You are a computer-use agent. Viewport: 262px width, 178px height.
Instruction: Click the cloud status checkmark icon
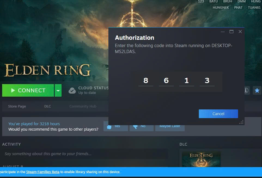click(x=72, y=90)
